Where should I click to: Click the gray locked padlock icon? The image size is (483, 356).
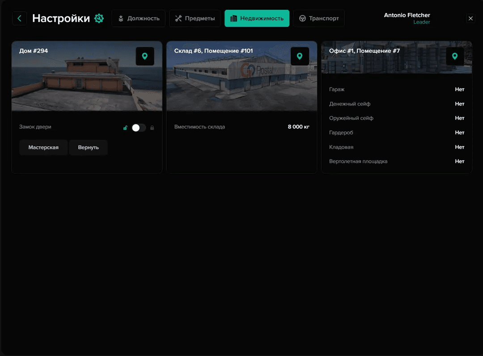click(152, 128)
